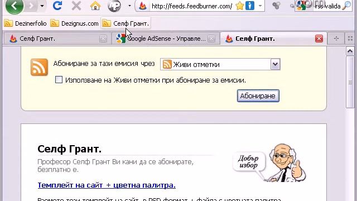The height and width of the screenshot is (201, 357).
Task: Click the grayed Forward arrow button
Action: point(31,6)
